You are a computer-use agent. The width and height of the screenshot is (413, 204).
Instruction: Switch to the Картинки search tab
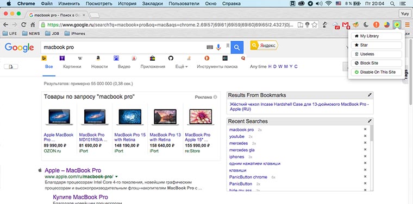[x=72, y=67]
